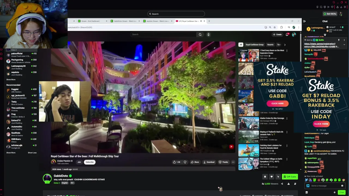349x196 pixels.
Task: Open more actions menu beside Thanks
Action: tap(233, 162)
